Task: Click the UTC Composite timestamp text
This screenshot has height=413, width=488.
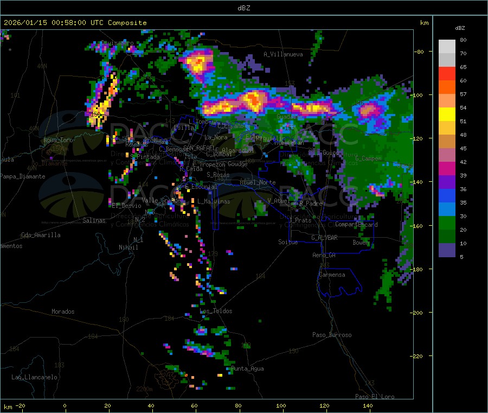Action: (75, 23)
